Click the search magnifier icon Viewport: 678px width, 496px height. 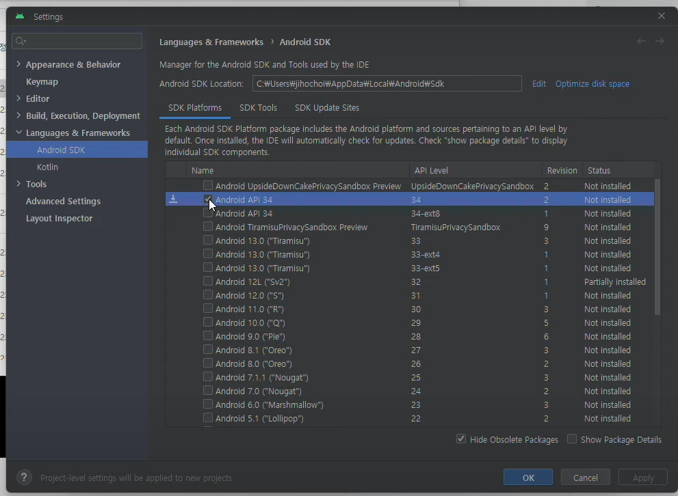(20, 41)
